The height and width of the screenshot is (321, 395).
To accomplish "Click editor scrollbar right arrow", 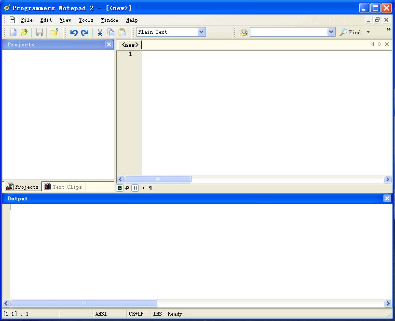I will [387, 179].
